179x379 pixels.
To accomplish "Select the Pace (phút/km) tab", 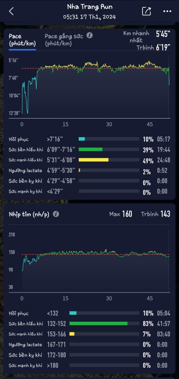I will [x=22, y=40].
